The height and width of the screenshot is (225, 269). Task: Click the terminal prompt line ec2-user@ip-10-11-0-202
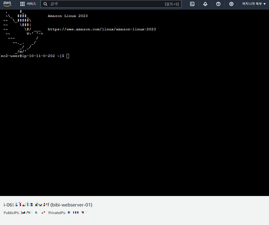point(32,56)
